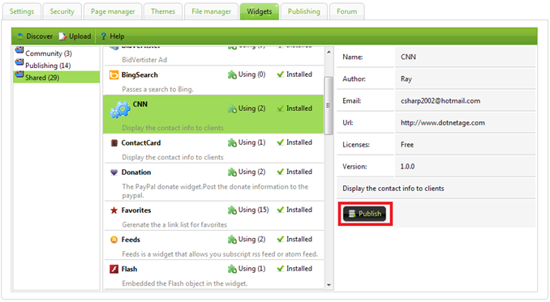Click the email csharp2002@hotmail.com
This screenshot has width=550, height=302.
pos(440,100)
